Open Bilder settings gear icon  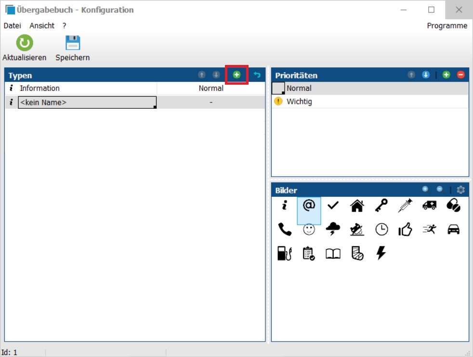460,190
